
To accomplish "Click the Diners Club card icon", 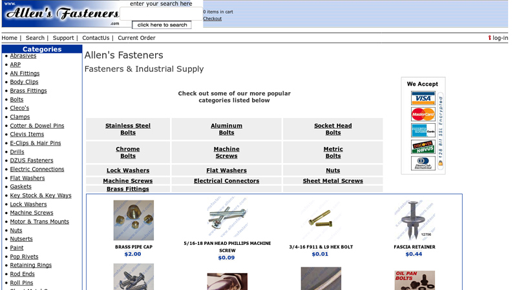I will 423,163.
